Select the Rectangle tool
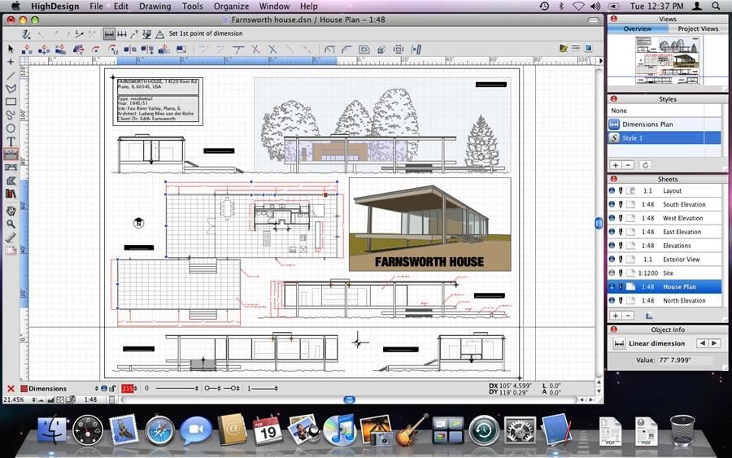Viewport: 732px width, 458px height. click(11, 102)
